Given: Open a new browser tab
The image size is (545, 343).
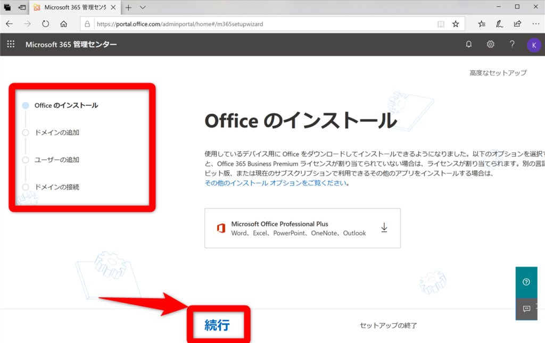Looking at the screenshot, I should tap(128, 7).
